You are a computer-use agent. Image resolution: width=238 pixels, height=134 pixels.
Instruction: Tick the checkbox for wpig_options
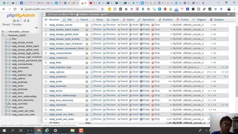click(46, 72)
